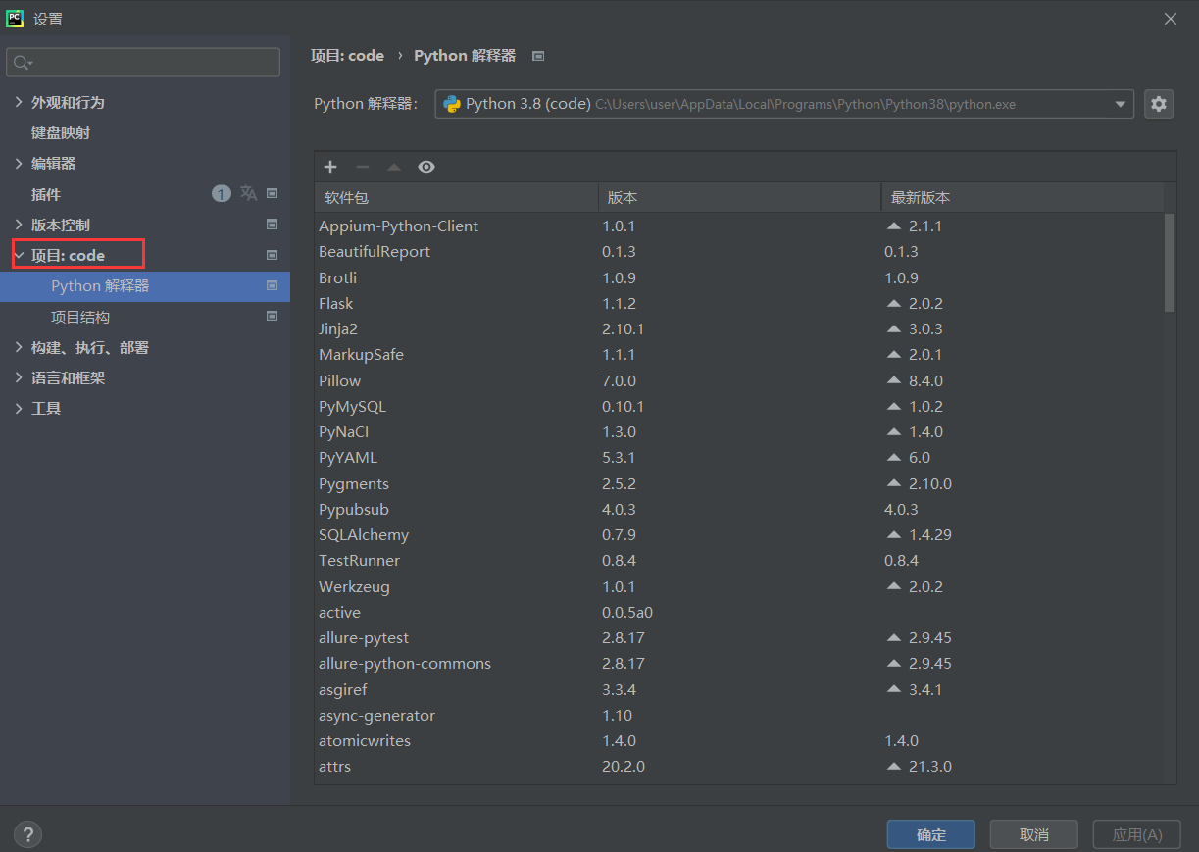Expand the 语言和框架 section
The height and width of the screenshot is (852, 1199).
[19, 377]
